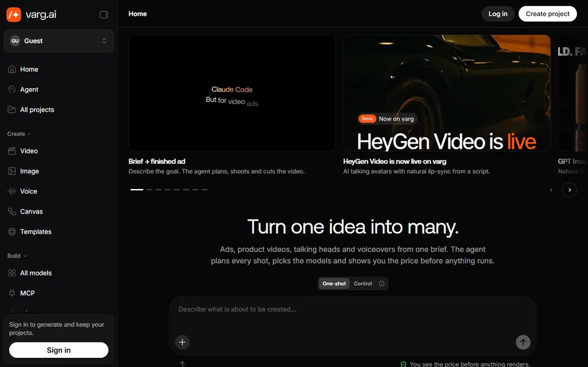Click 'HeyGen Video is now live on varg' title
The height and width of the screenshot is (367, 588).
point(394,161)
